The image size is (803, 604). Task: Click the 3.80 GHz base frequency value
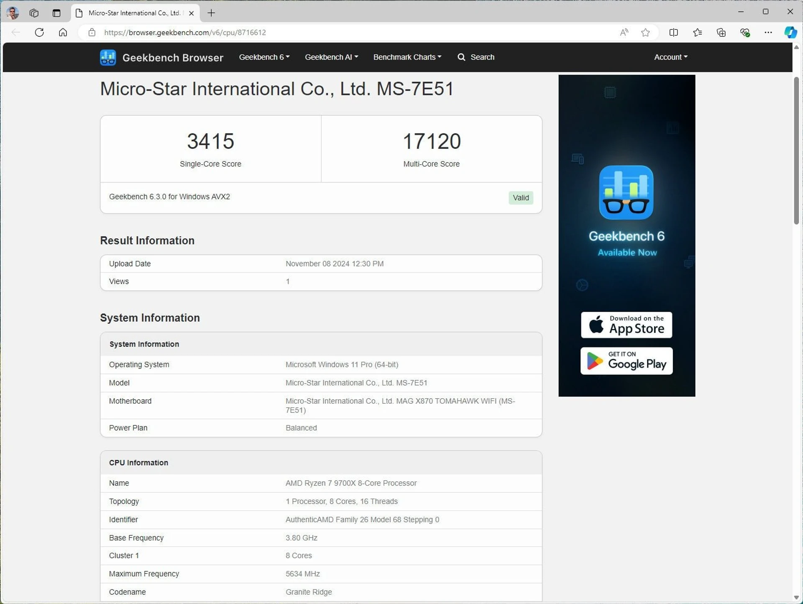pos(301,538)
